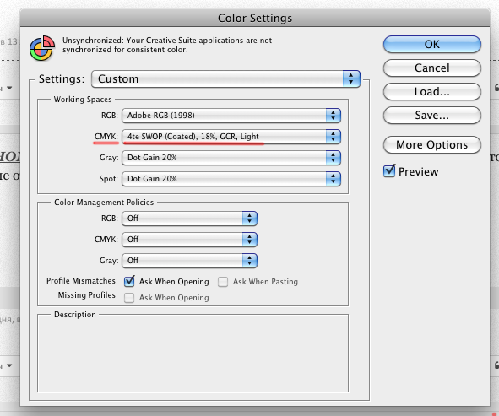Image resolution: width=499 pixels, height=416 pixels.
Task: Click the More Options button
Action: click(x=431, y=144)
